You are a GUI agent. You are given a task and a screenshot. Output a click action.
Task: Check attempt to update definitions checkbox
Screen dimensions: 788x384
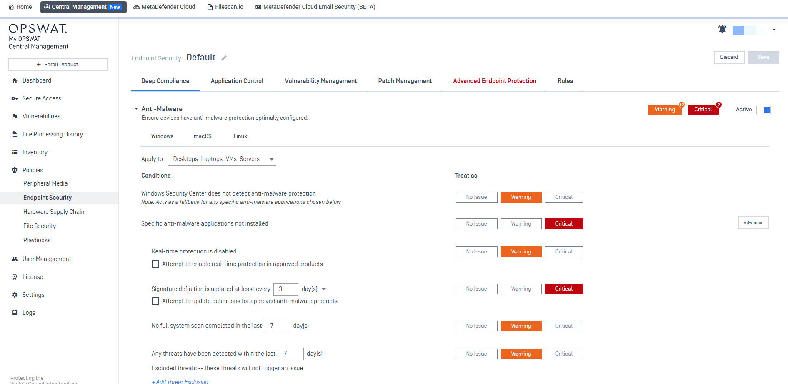pos(155,301)
